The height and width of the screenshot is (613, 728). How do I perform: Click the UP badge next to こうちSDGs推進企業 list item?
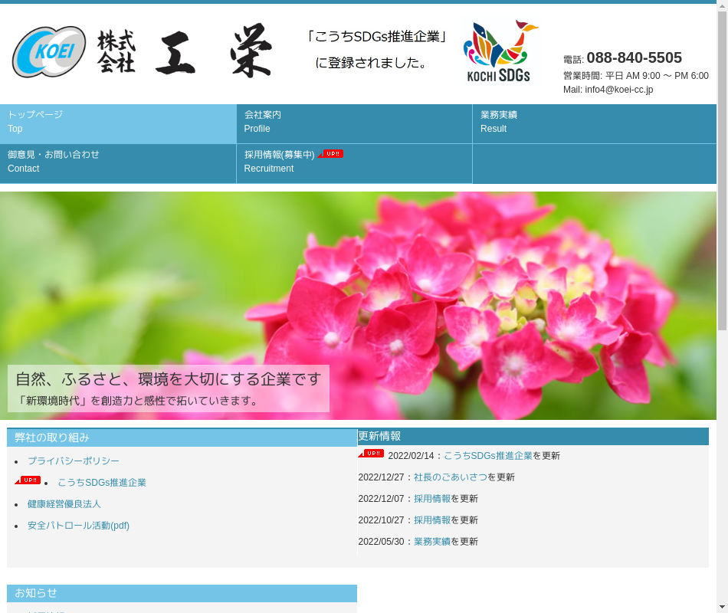click(28, 480)
